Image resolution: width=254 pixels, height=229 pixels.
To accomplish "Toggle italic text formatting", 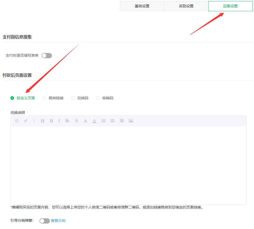I will 59,121.
